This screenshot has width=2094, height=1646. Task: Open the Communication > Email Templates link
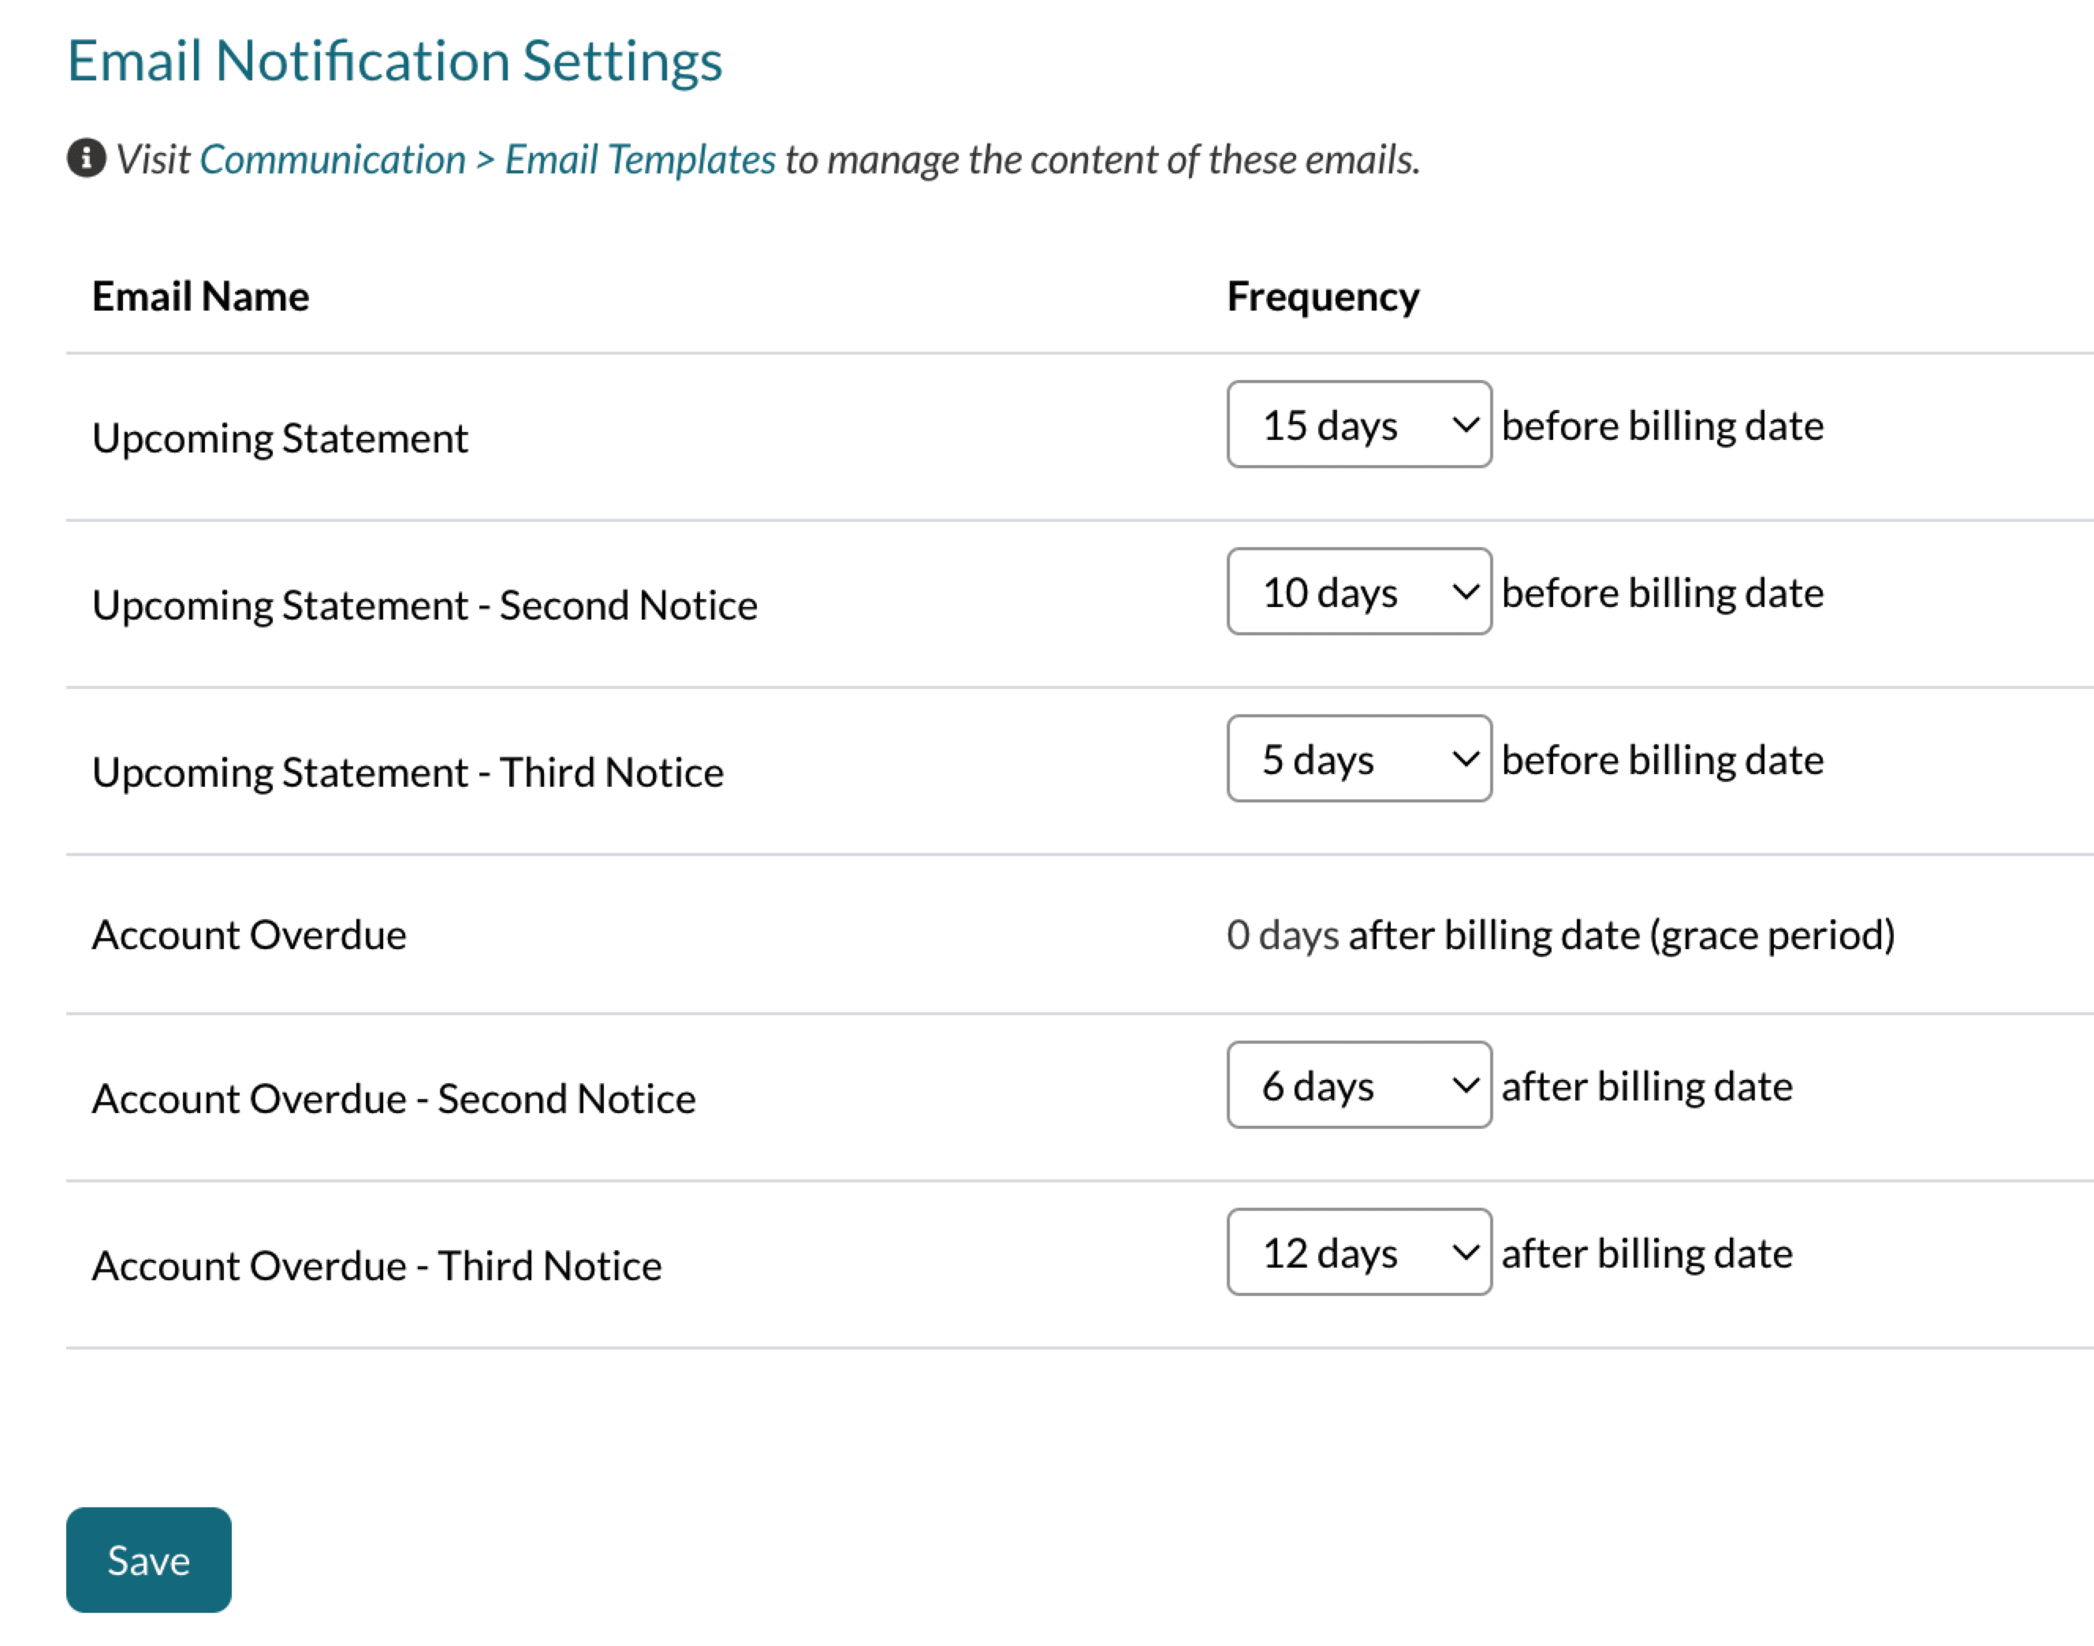(486, 160)
